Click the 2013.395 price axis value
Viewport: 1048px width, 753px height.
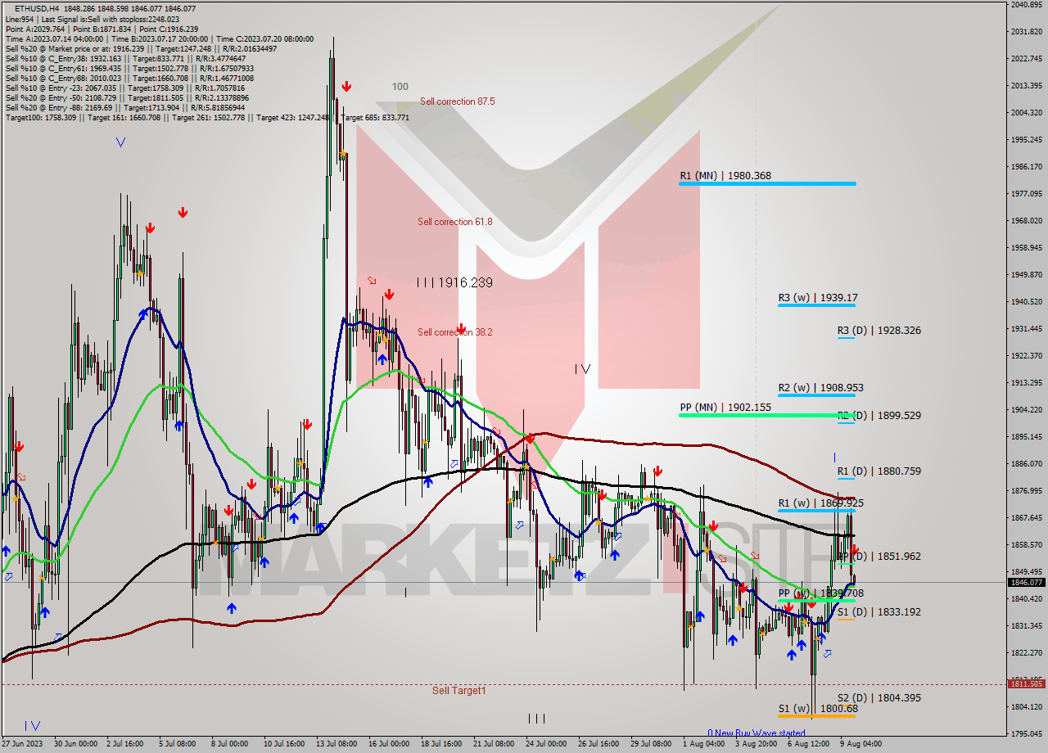pyautogui.click(x=1027, y=86)
